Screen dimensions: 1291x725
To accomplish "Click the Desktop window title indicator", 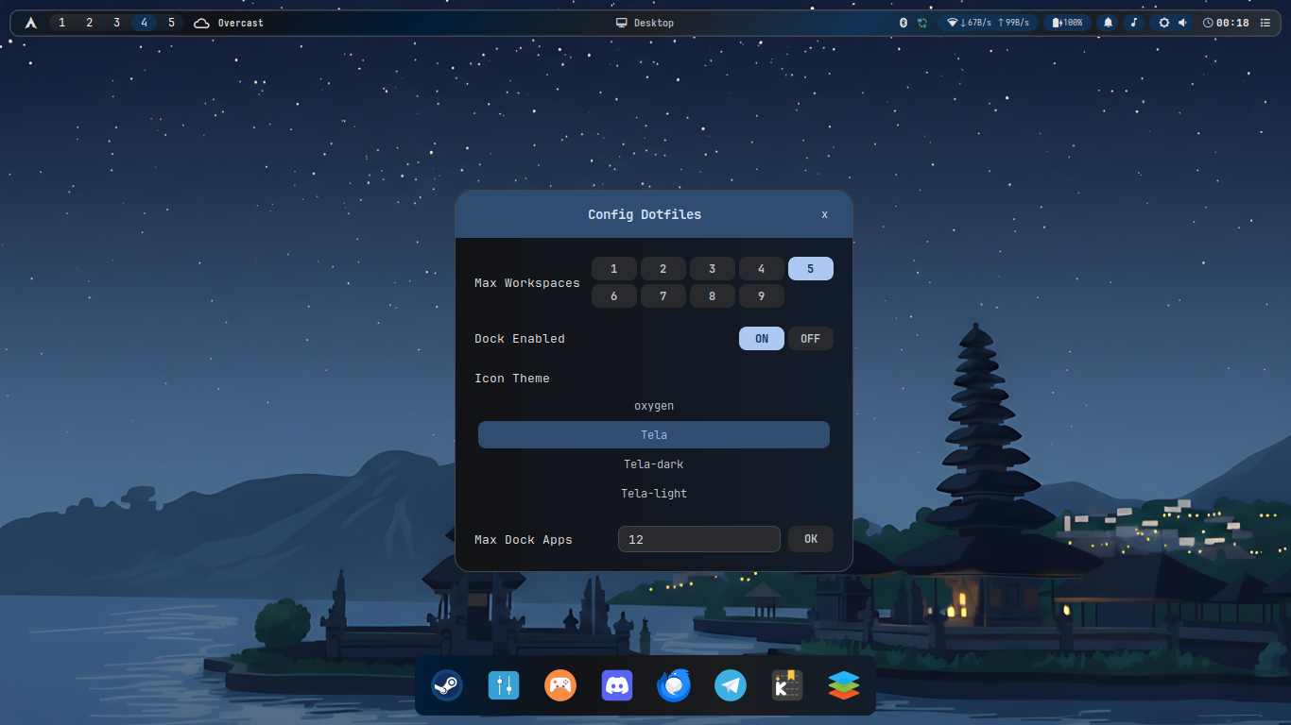I will coord(645,23).
